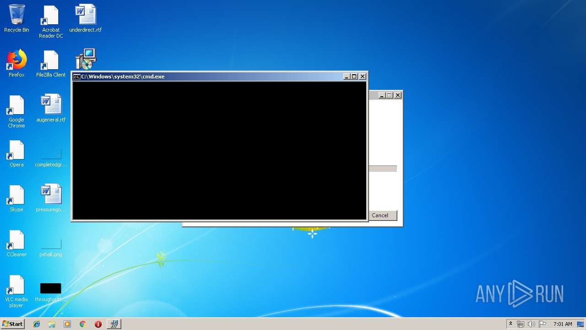Launch Firefox from the desktop

[x=16, y=63]
